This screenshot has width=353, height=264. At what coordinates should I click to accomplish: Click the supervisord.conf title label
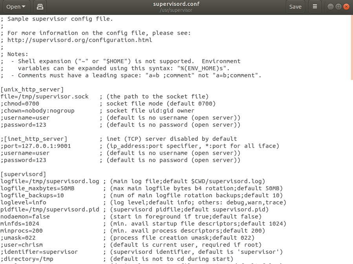176,4
